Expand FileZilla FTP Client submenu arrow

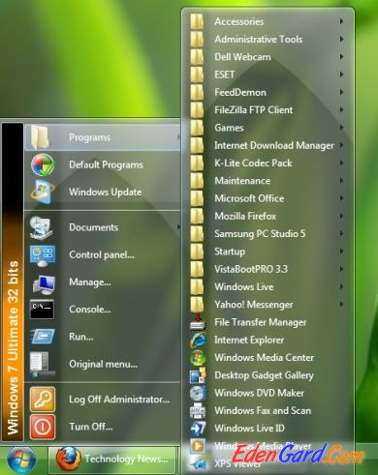pyautogui.click(x=341, y=109)
